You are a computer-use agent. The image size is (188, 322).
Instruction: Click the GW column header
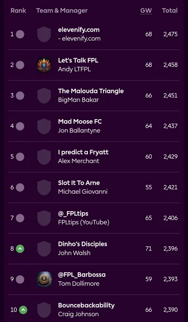146,11
